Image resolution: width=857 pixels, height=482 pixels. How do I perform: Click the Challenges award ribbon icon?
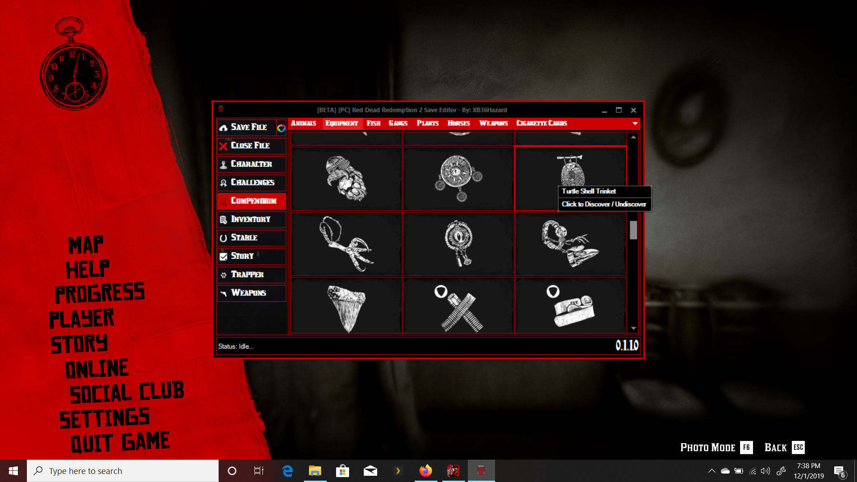coord(224,183)
